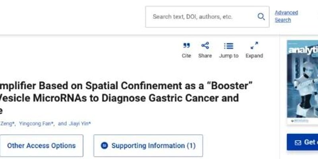Click the article title mentioning Gastric Cancer
This screenshot has height=159, width=318.
(119, 98)
